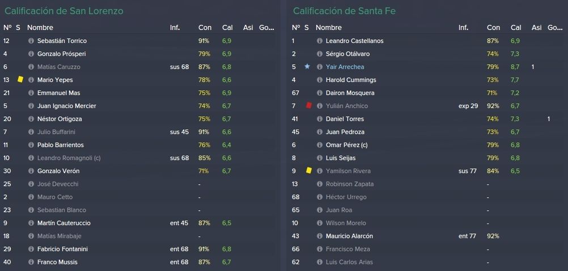Click info icon next to Yair Arrechea
Image resolution: width=568 pixels, height=271 pixels.
[320, 67]
